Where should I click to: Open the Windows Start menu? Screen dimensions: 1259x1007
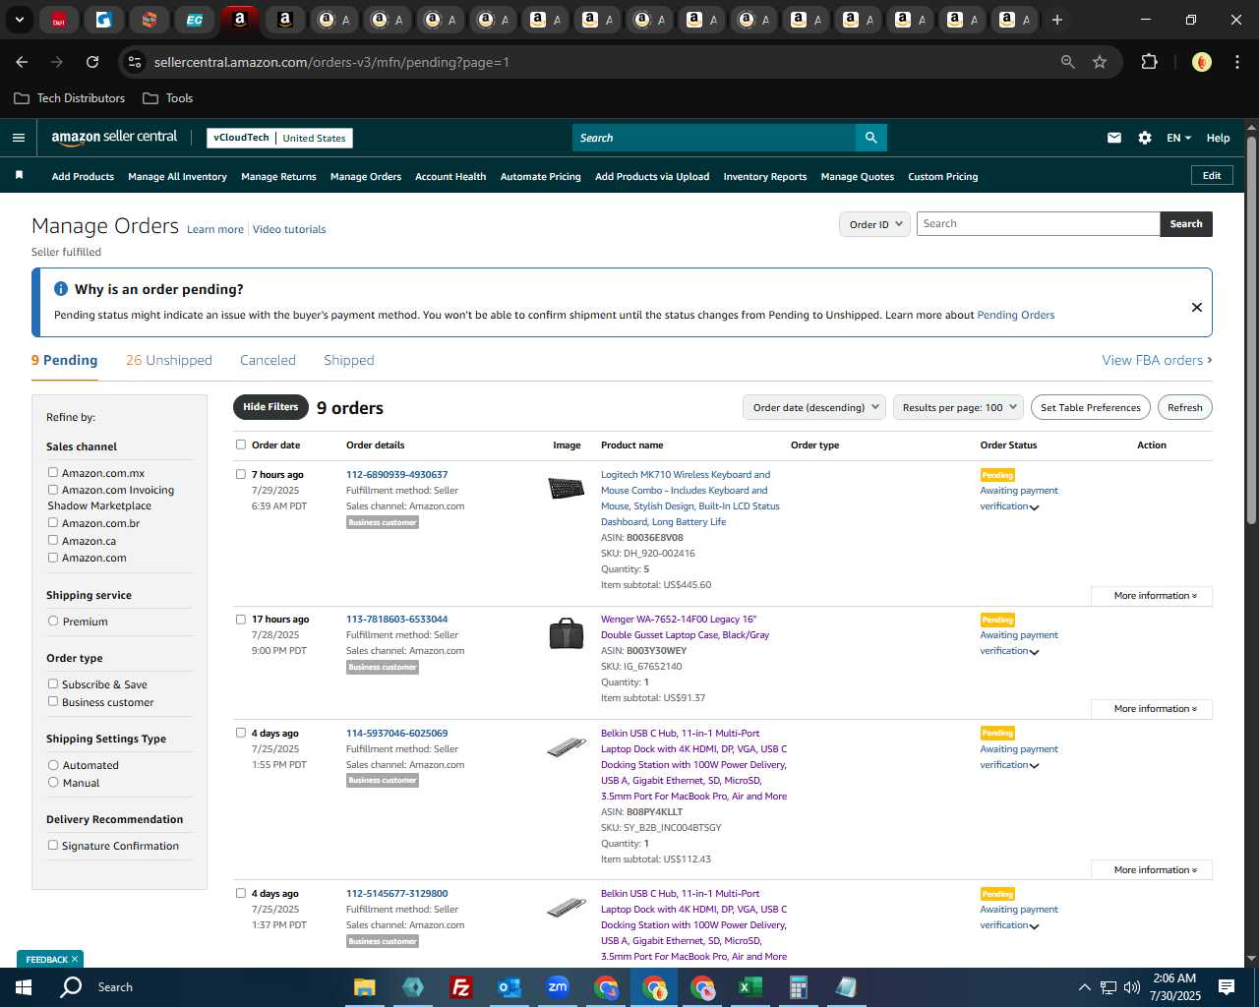point(23,987)
